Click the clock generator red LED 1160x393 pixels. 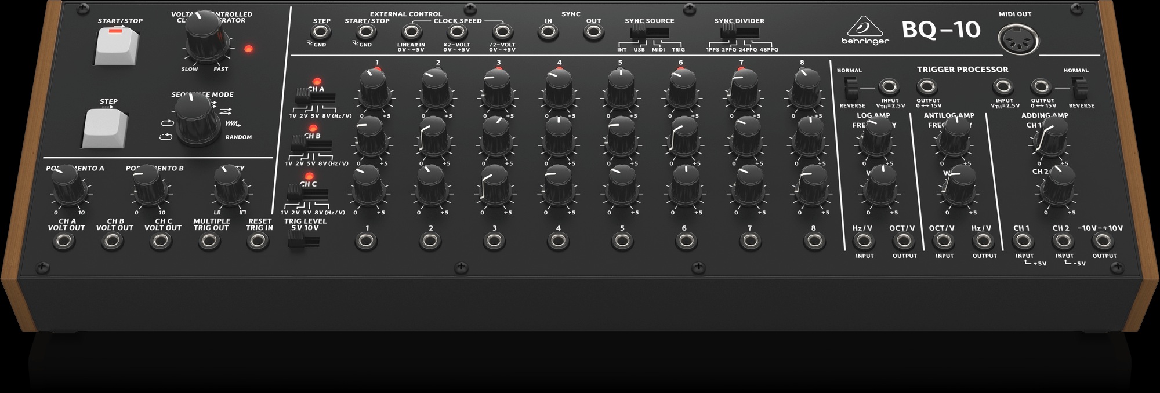tap(249, 49)
